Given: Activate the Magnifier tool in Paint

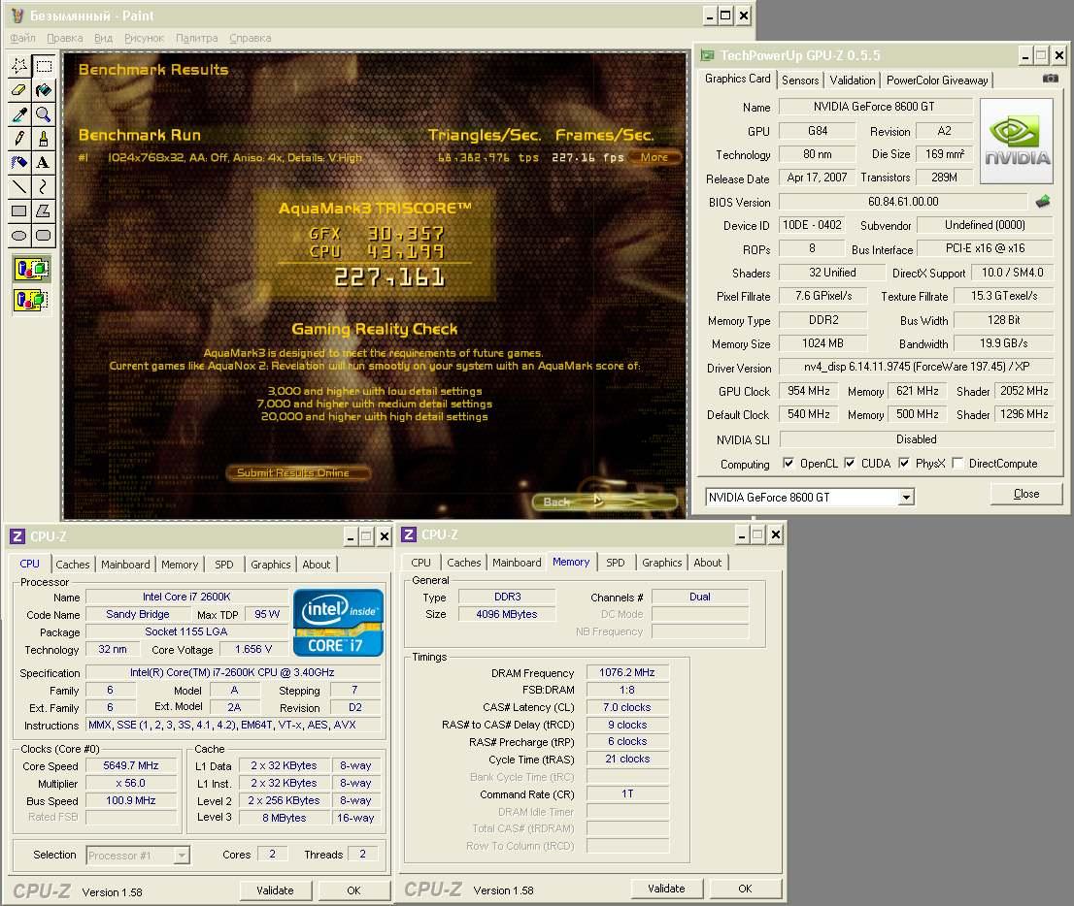Looking at the screenshot, I should coord(44,114).
